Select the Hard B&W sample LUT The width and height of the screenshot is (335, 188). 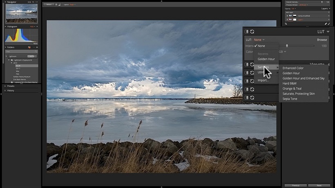tap(290, 83)
